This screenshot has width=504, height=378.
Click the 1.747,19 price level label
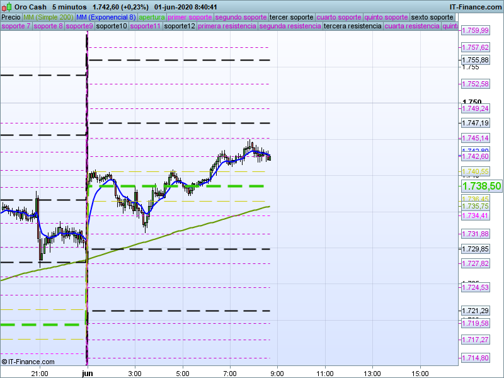point(476,123)
